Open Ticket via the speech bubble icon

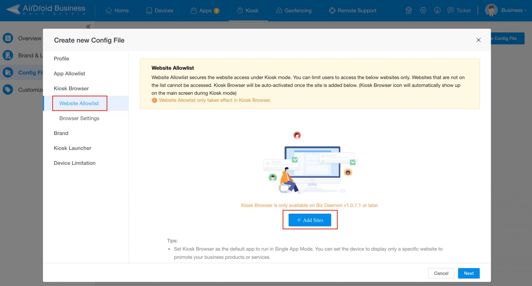coord(451,10)
